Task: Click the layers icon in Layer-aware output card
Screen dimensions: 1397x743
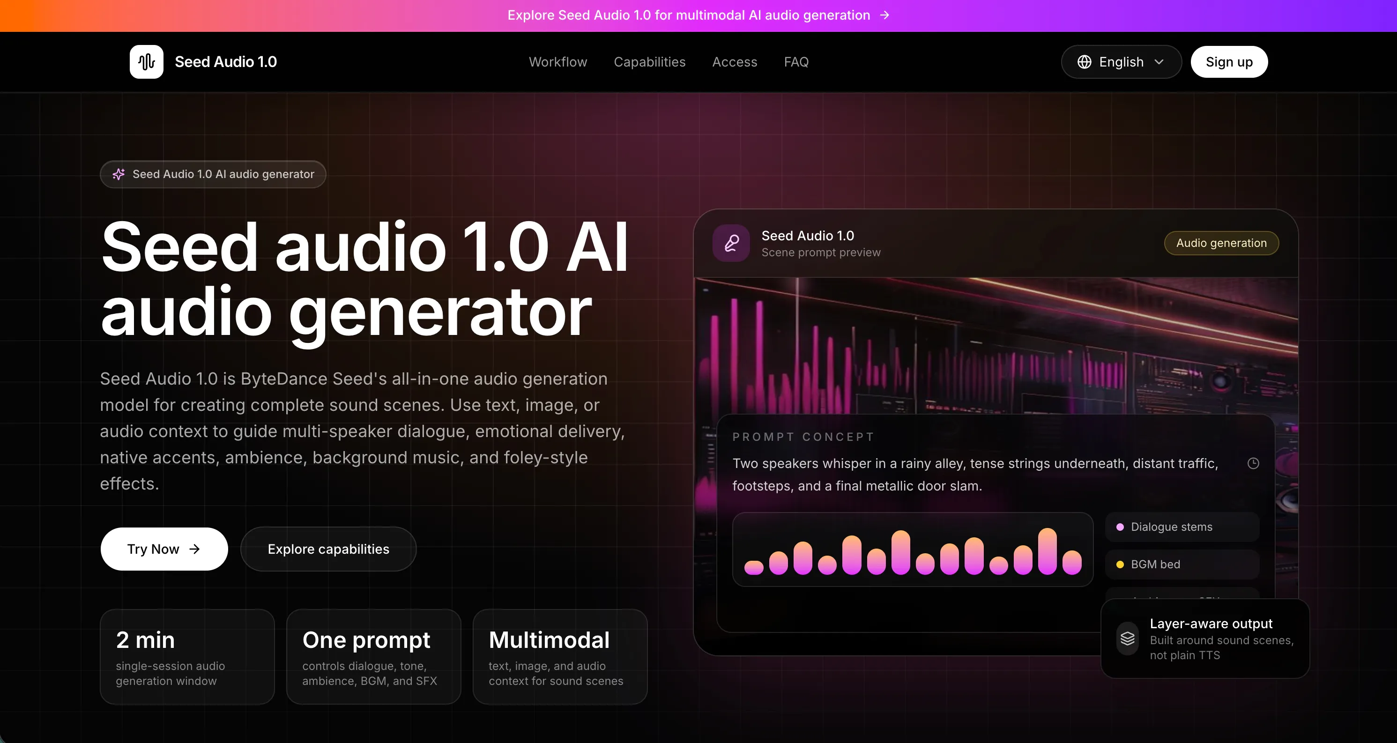Action: click(1128, 639)
